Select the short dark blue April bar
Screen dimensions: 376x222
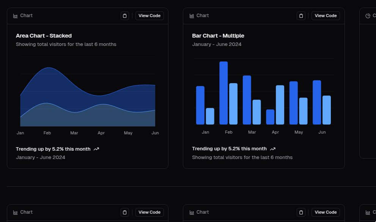click(270, 117)
